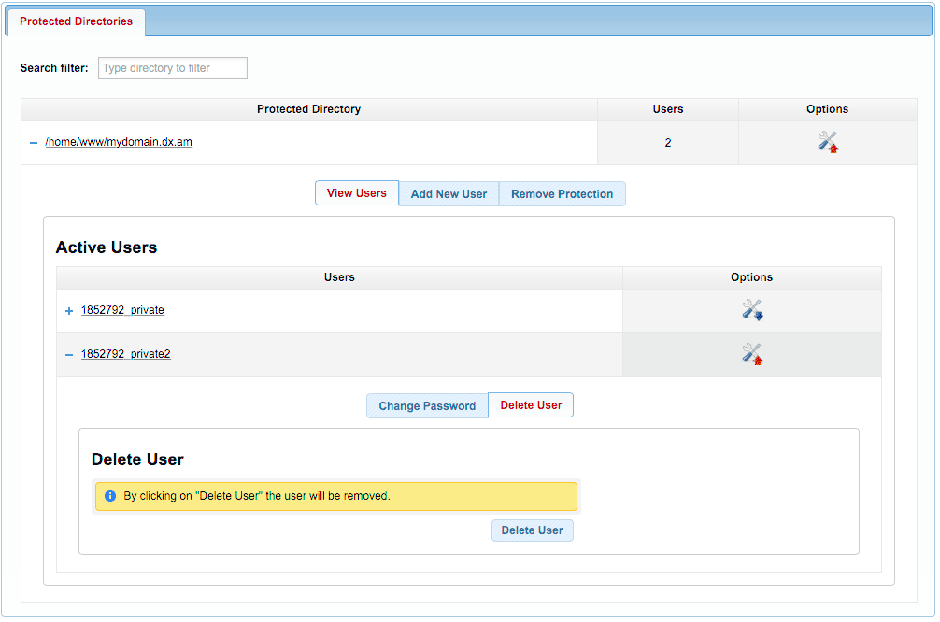The width and height of the screenshot is (940, 622).
Task: Expand the 1852792_private user row
Action: [x=69, y=311]
